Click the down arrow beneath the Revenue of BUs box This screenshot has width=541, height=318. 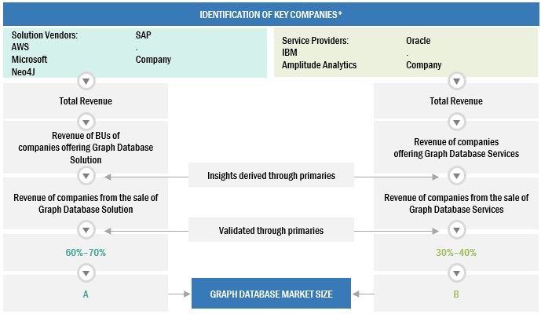86,176
